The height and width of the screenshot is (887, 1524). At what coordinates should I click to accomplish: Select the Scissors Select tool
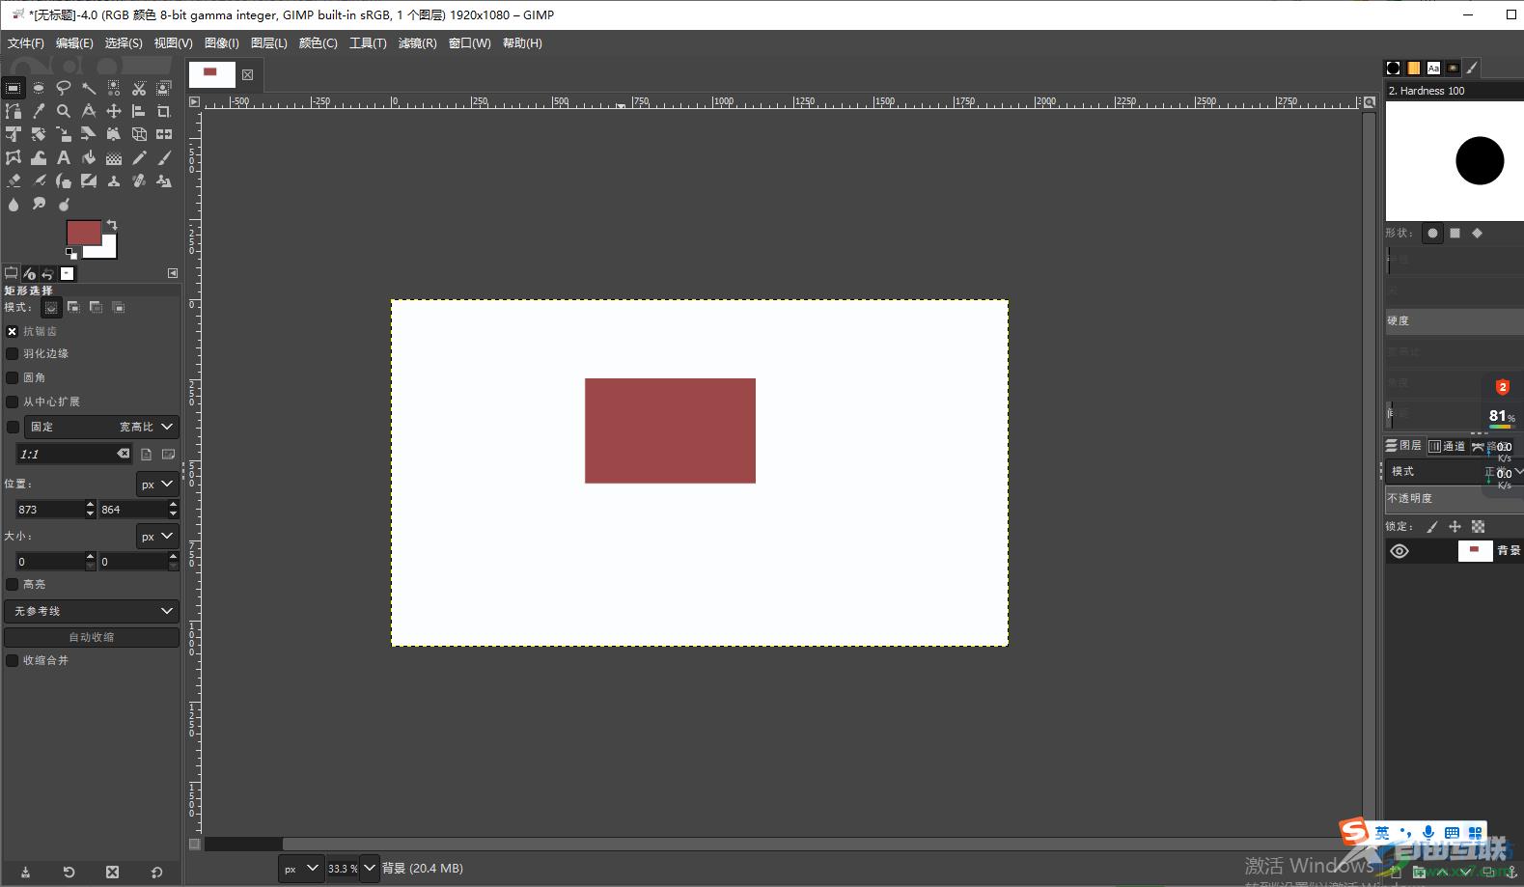click(139, 88)
